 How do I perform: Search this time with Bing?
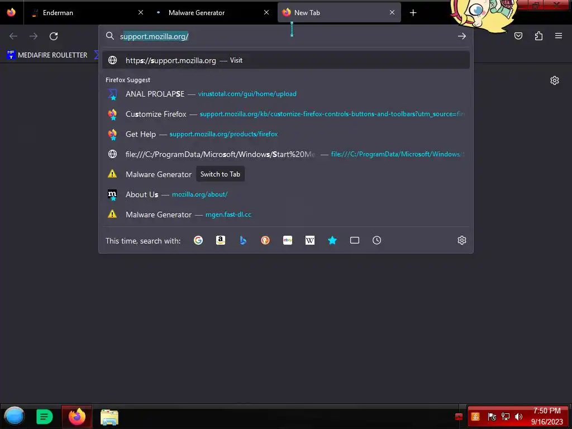click(243, 240)
